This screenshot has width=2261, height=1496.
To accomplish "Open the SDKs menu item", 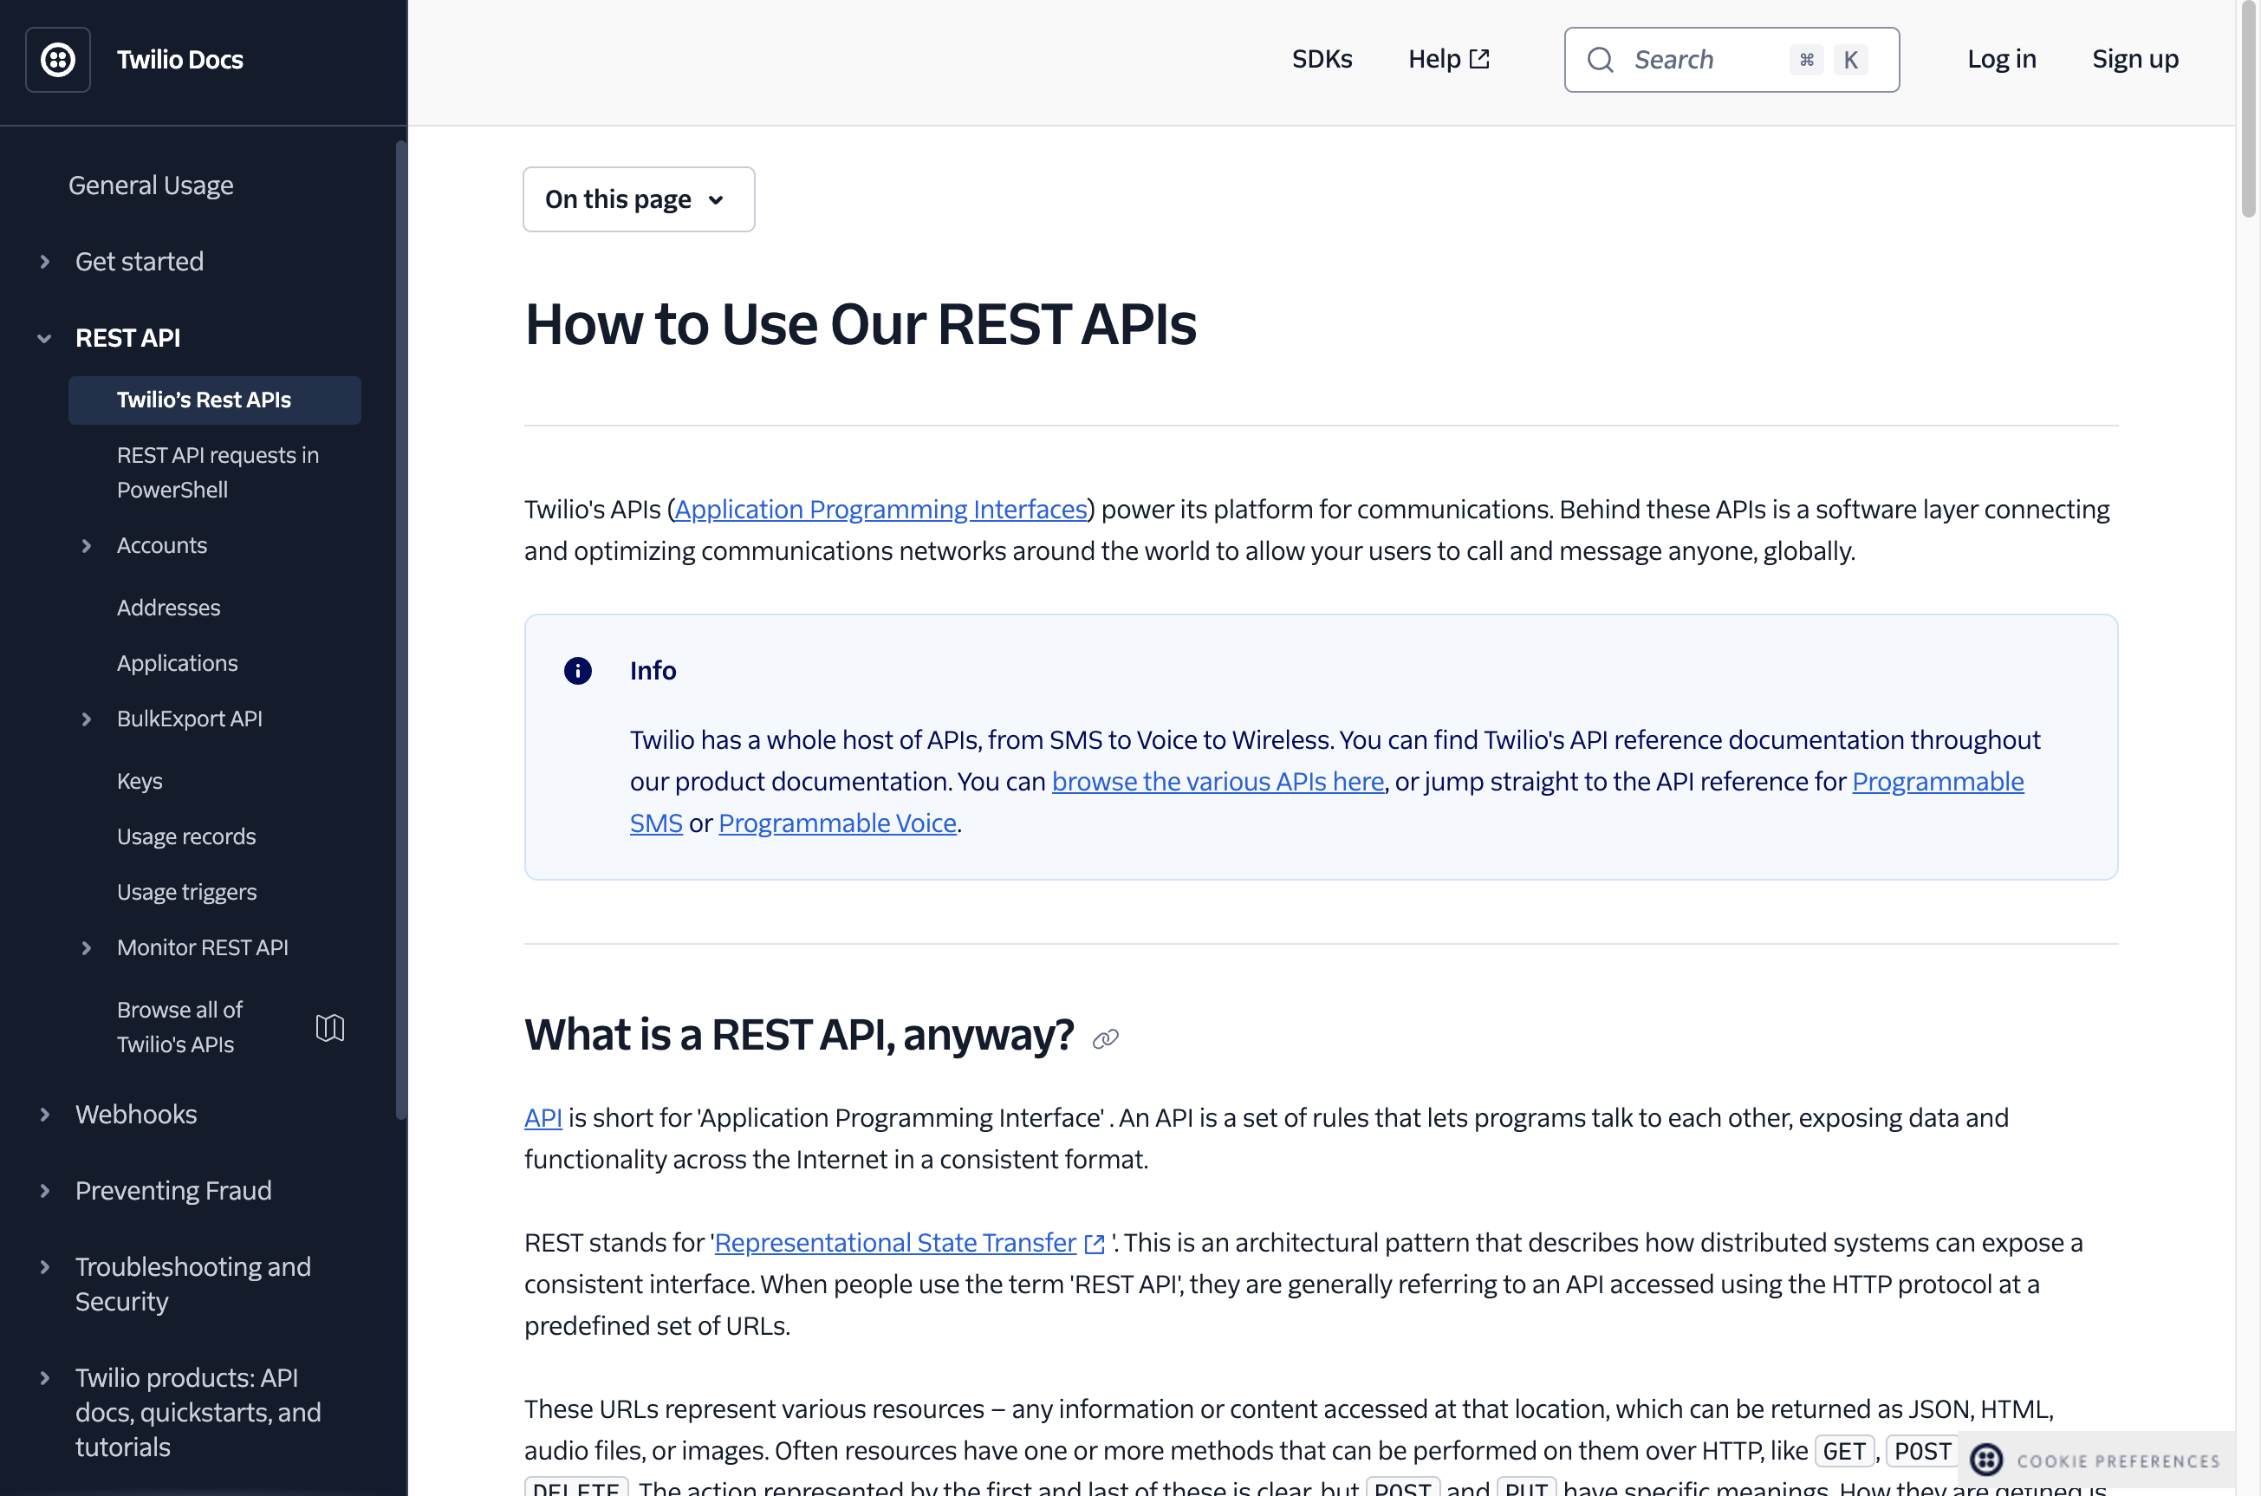I will [x=1322, y=59].
